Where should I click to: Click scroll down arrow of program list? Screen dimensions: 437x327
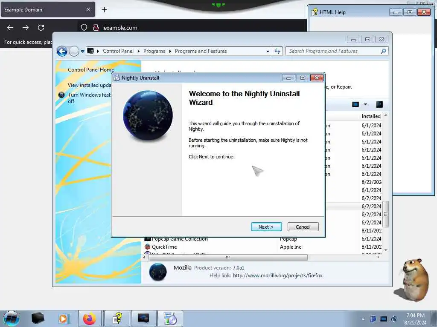click(x=386, y=250)
